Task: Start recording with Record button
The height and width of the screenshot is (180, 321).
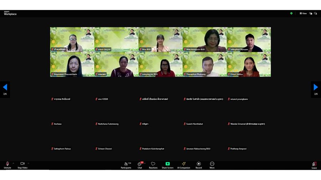Action: tap(199, 164)
